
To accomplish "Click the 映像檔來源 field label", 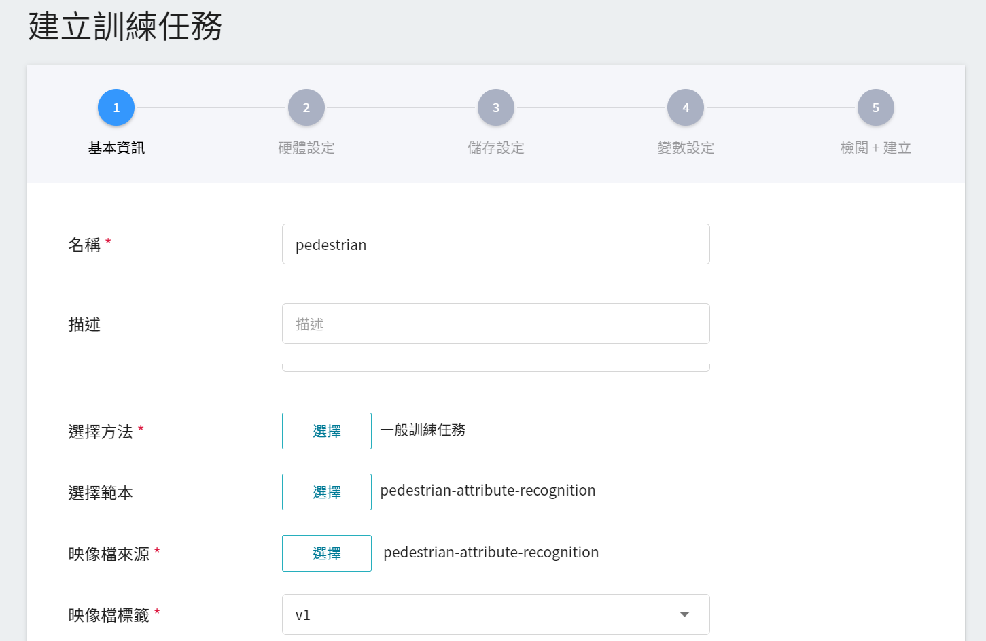I will (109, 554).
